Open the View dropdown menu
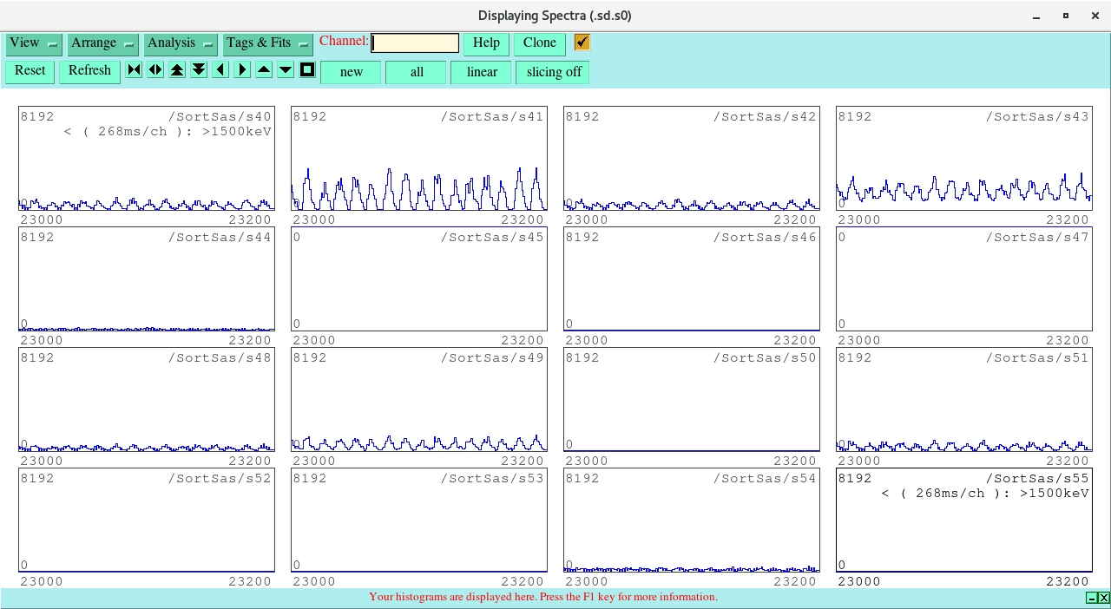 (34, 43)
